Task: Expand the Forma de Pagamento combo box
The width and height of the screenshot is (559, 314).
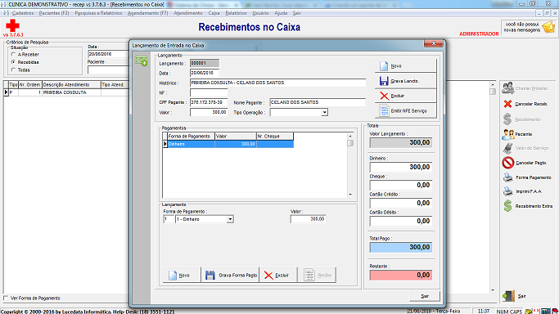Action: click(230, 219)
